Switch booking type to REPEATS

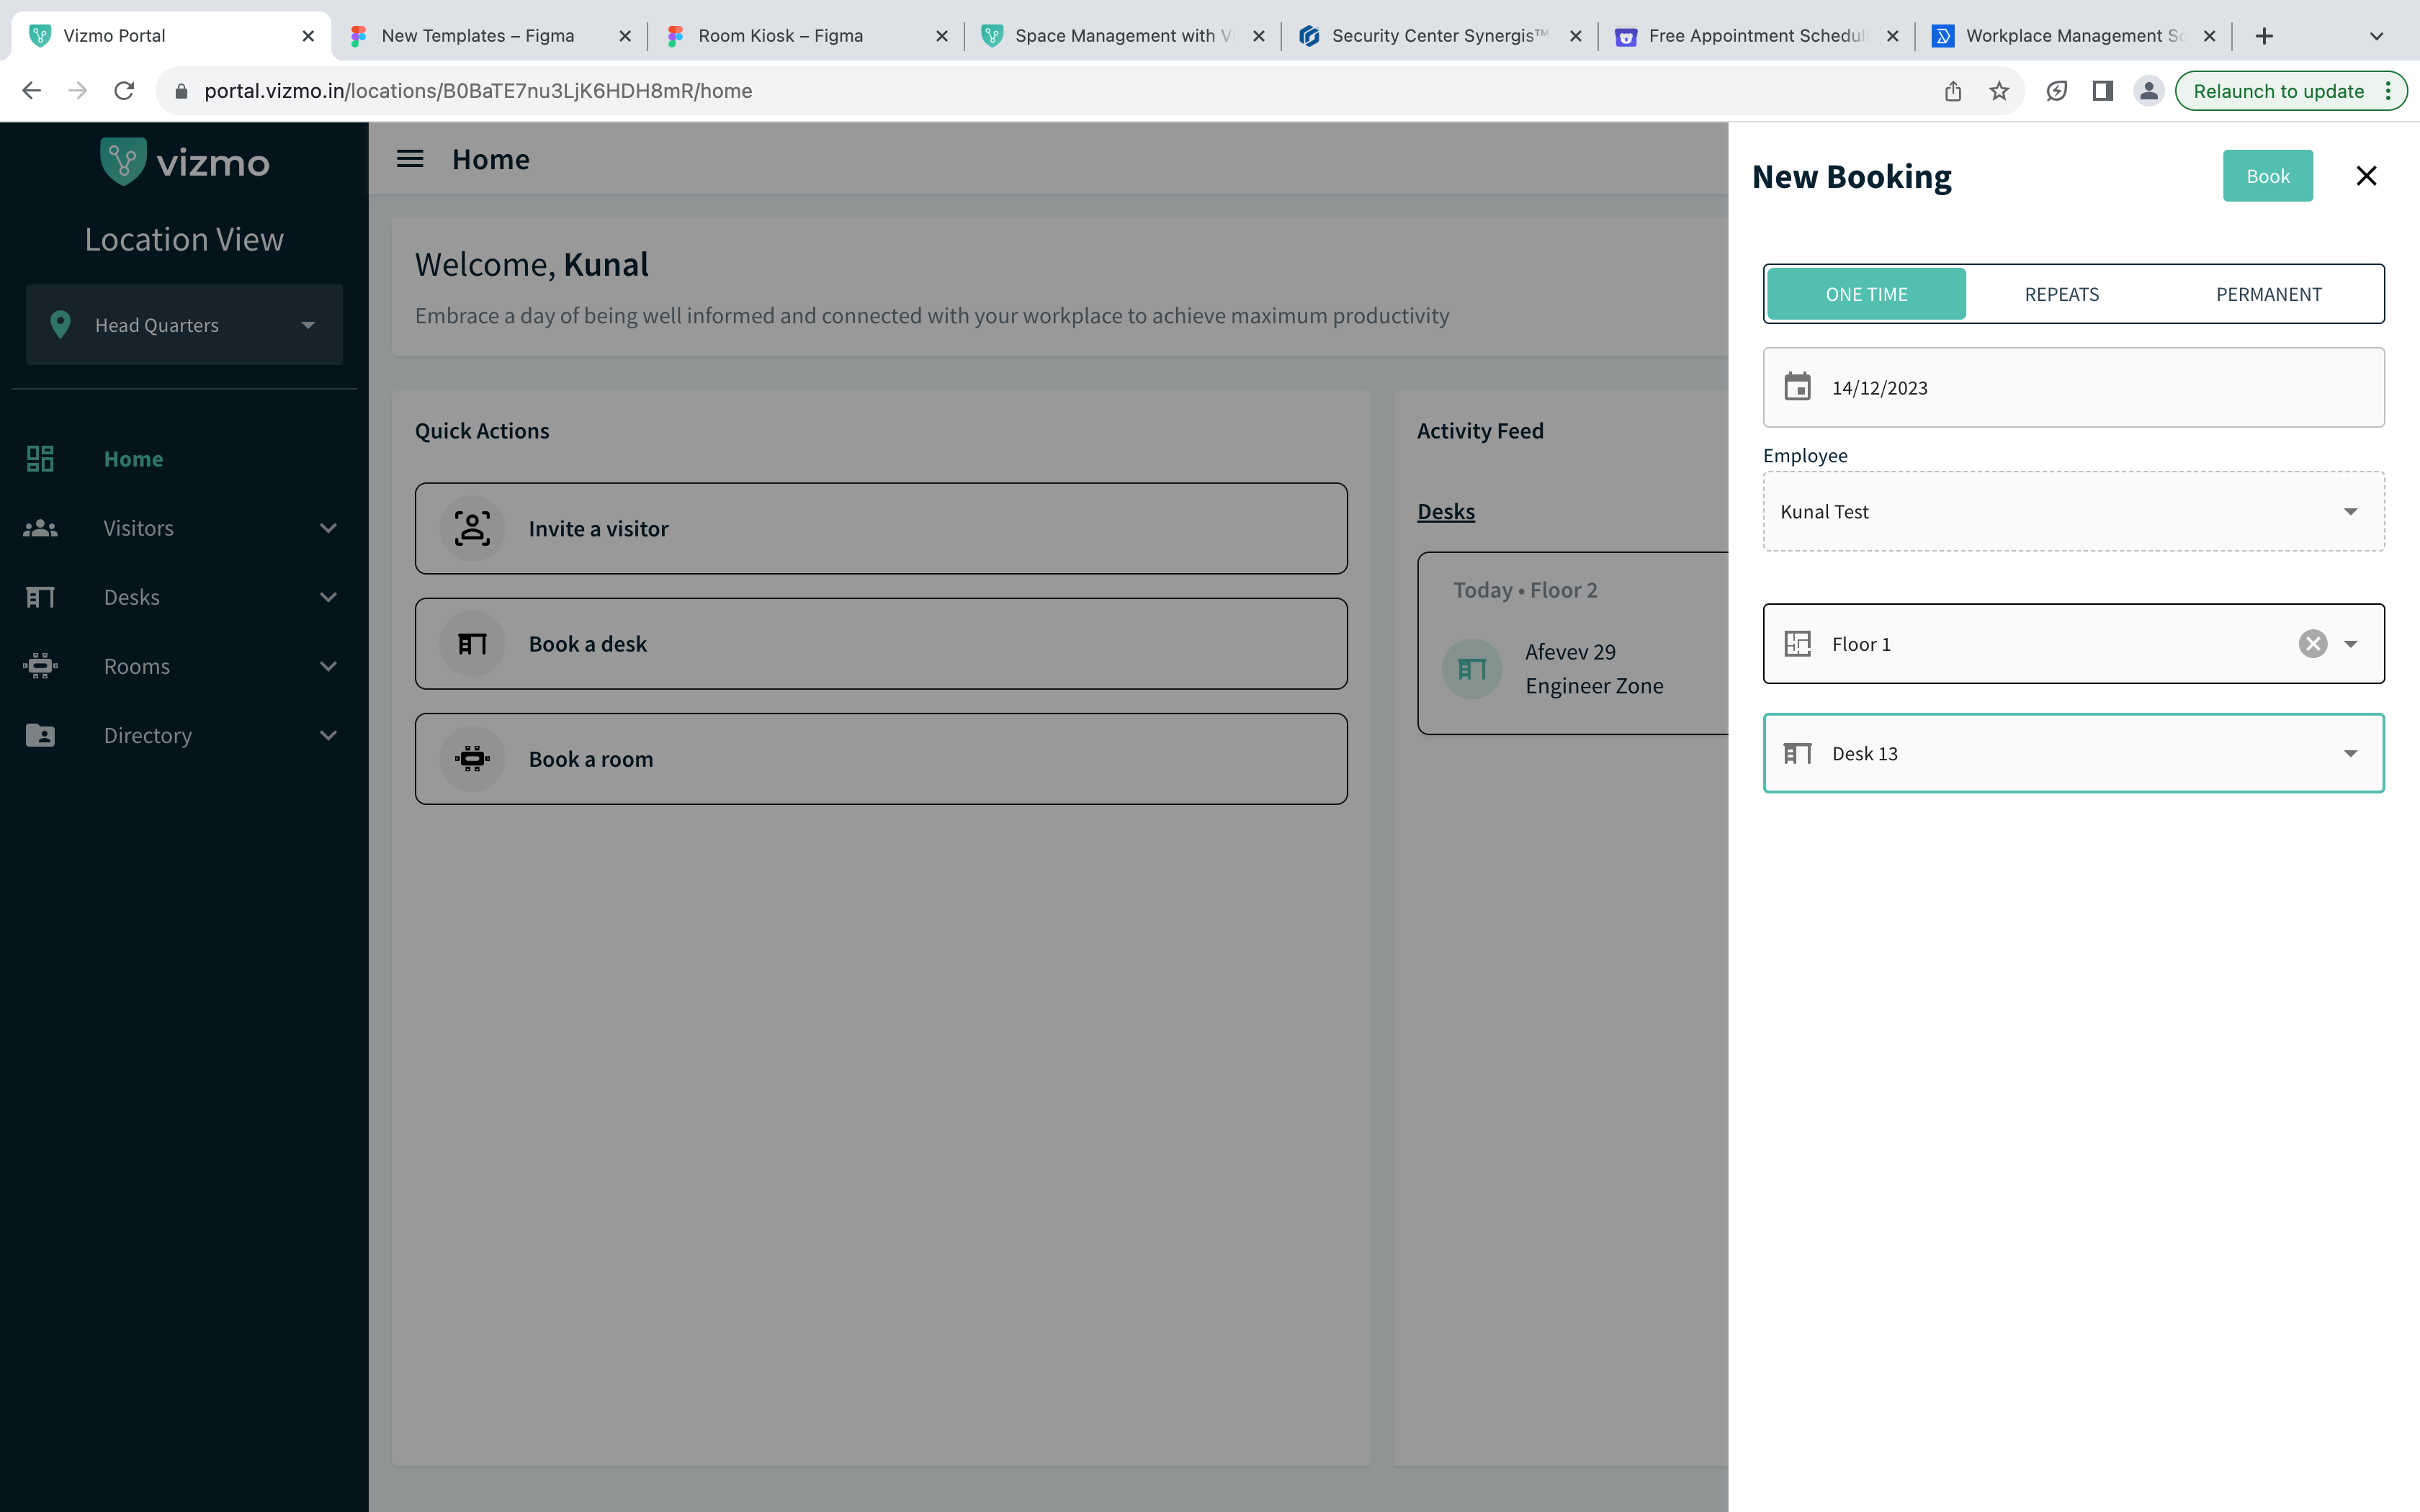pyautogui.click(x=2061, y=294)
